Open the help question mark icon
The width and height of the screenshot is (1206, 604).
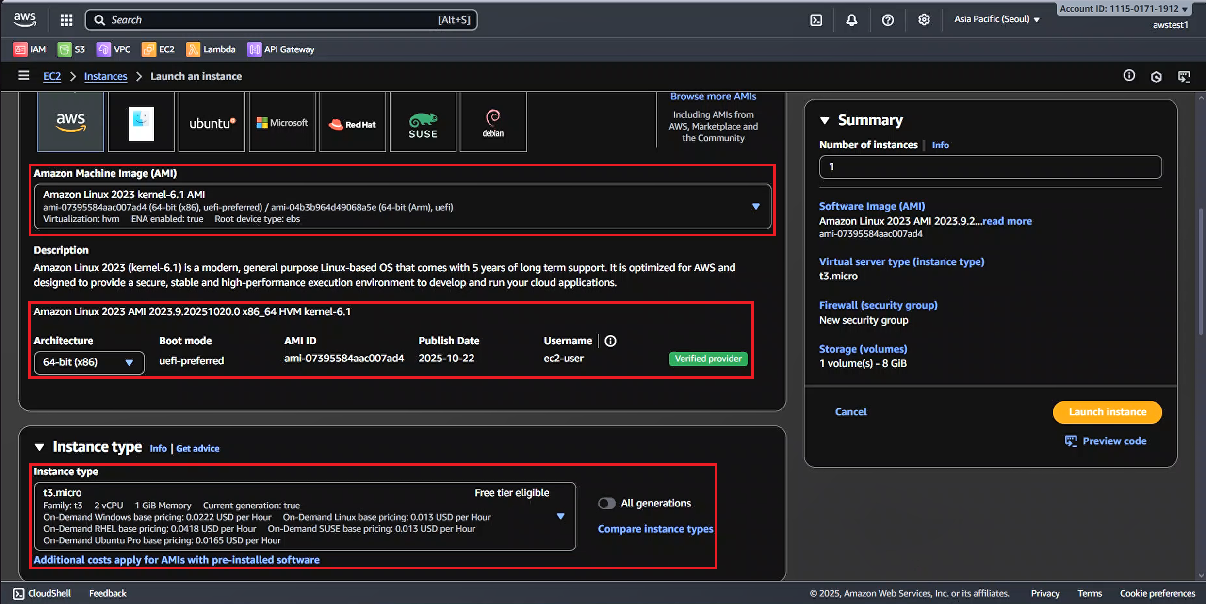click(x=887, y=20)
